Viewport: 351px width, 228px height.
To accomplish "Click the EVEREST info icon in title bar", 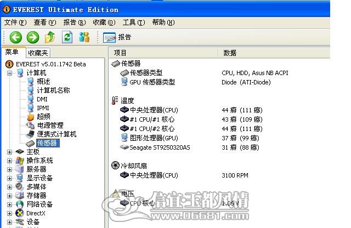I will coord(6,9).
